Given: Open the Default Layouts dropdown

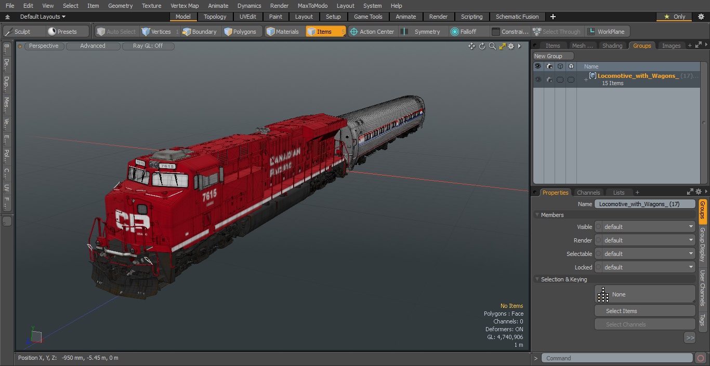Looking at the screenshot, I should [43, 17].
